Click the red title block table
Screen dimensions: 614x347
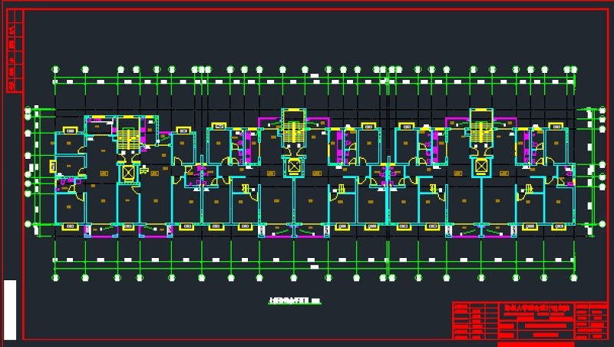(530, 321)
